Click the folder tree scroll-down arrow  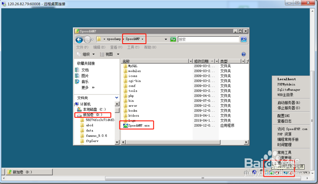(117, 142)
